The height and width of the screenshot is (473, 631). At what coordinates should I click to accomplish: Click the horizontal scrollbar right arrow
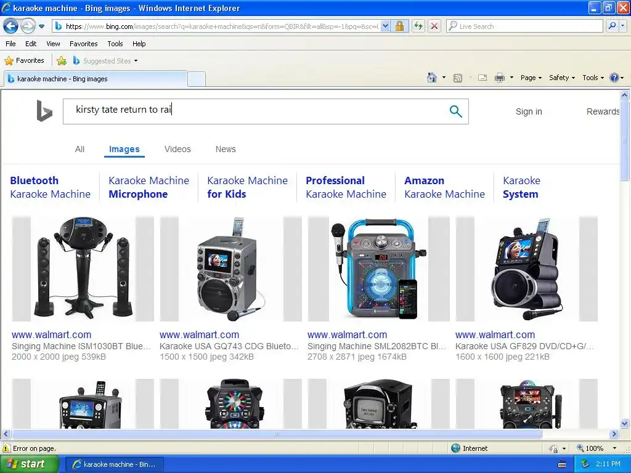[614, 434]
